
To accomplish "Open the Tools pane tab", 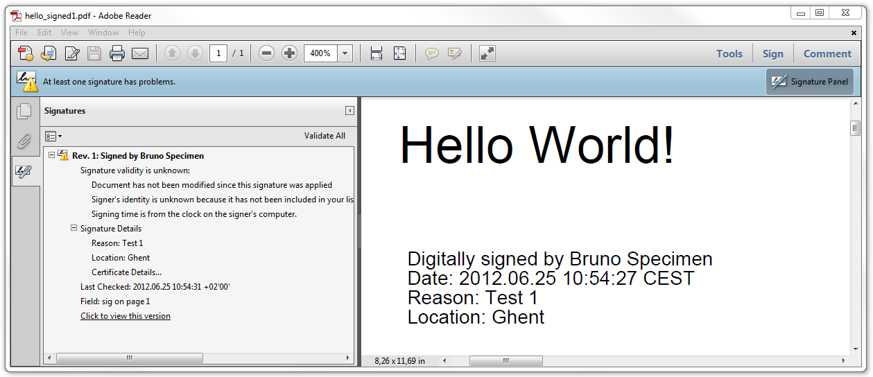I will tap(729, 53).
